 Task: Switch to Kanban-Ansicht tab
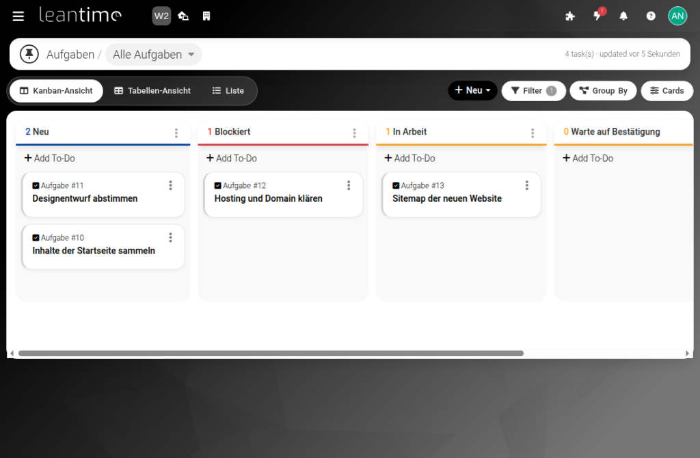(x=56, y=91)
